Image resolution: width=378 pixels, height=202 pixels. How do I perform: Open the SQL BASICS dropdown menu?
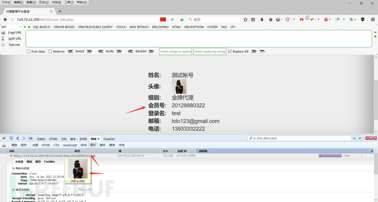(42, 27)
